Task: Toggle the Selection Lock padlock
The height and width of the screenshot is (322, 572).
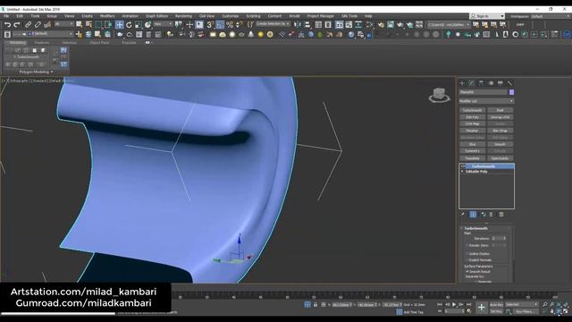Action: click(315, 304)
